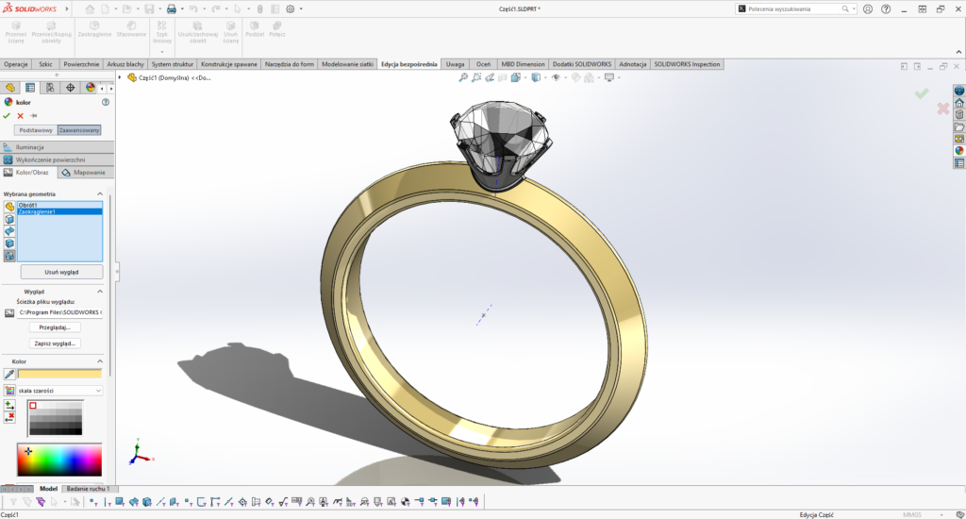Switch to Podstawowy mode
Image resolution: width=966 pixels, height=519 pixels.
point(35,130)
